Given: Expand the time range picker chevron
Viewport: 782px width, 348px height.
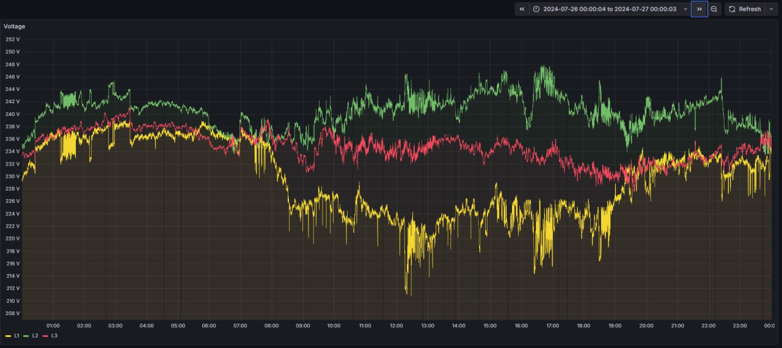Looking at the screenshot, I should 685,9.
